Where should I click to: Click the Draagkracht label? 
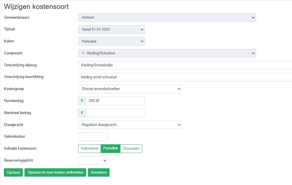(x=14, y=125)
